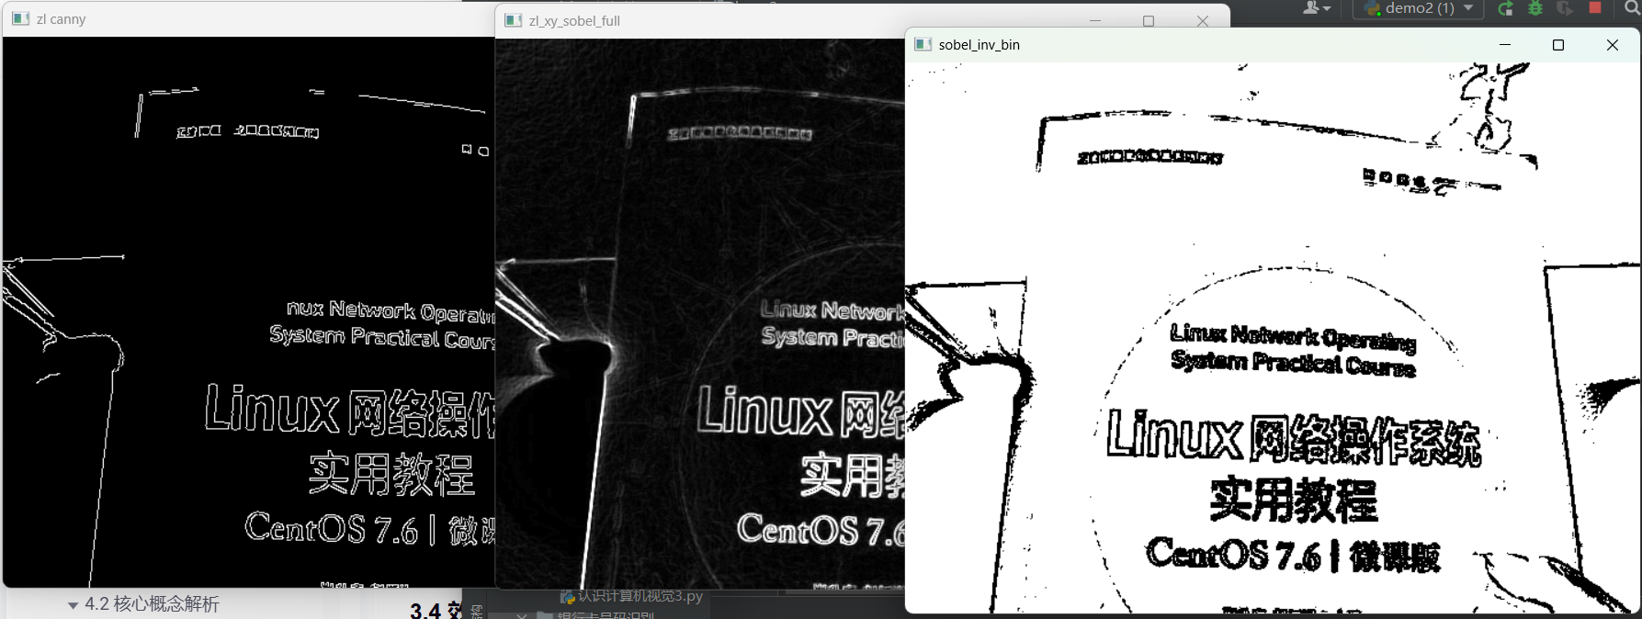Focus the zl canny window title bar
The width and height of the screenshot is (1642, 619).
tap(248, 18)
